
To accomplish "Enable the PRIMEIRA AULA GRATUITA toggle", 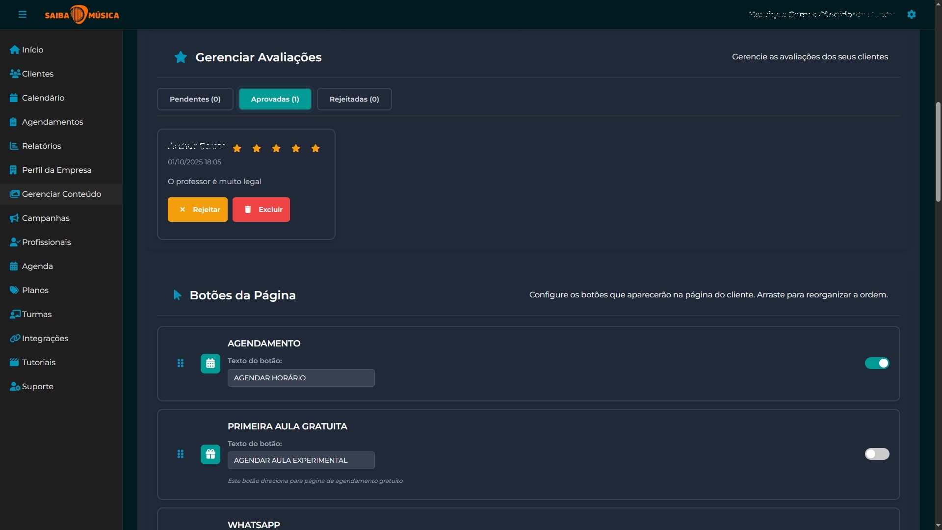I will (877, 454).
